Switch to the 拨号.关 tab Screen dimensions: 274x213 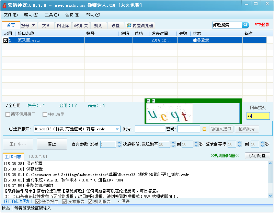pyautogui.click(x=28, y=26)
